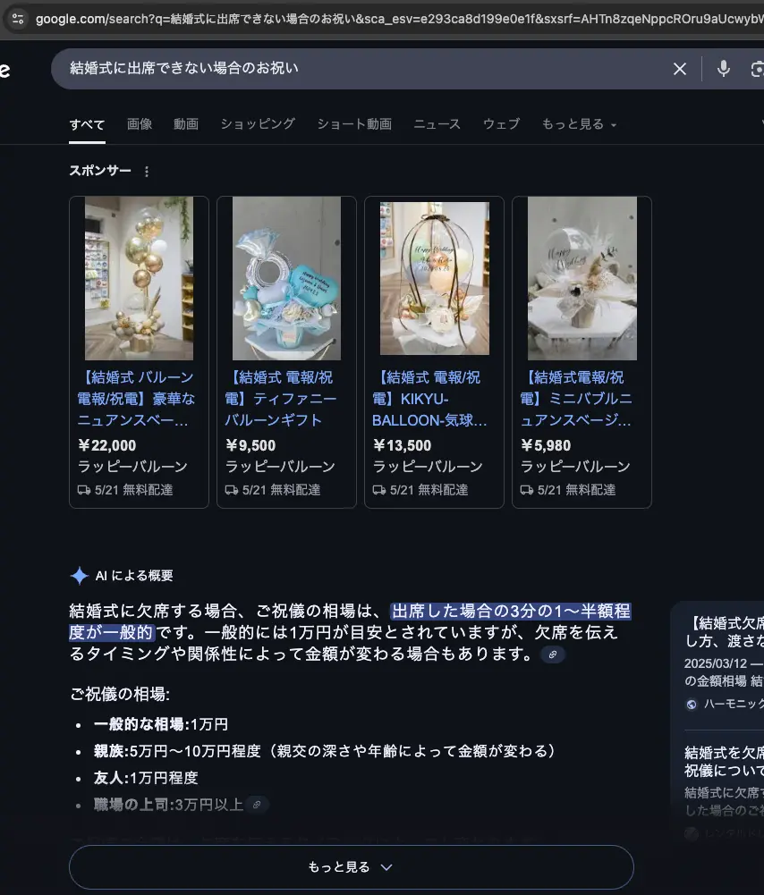
Task: Go to the ニュース tab
Action: [x=437, y=124]
